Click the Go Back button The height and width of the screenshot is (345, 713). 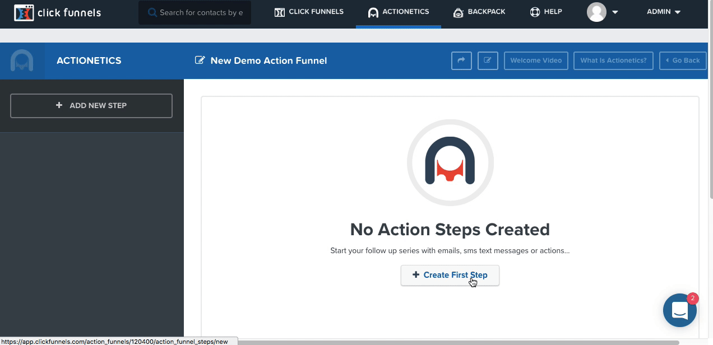coord(683,60)
